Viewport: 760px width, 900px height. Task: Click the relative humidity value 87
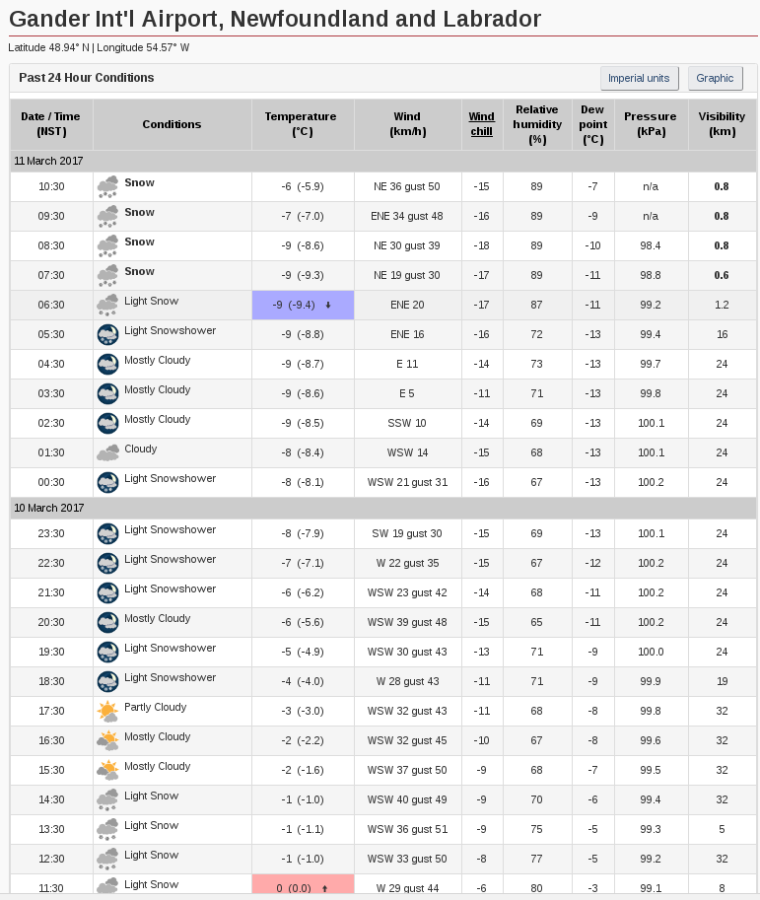[536, 305]
